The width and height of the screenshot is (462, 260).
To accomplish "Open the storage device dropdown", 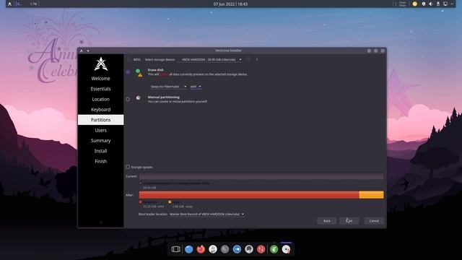I will (x=211, y=59).
